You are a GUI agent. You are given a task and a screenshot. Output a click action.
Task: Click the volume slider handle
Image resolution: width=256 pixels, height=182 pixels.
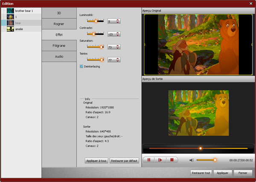click(x=215, y=160)
